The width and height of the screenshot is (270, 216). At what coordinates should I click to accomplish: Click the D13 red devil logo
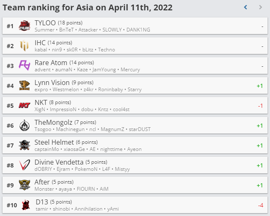point(26,205)
